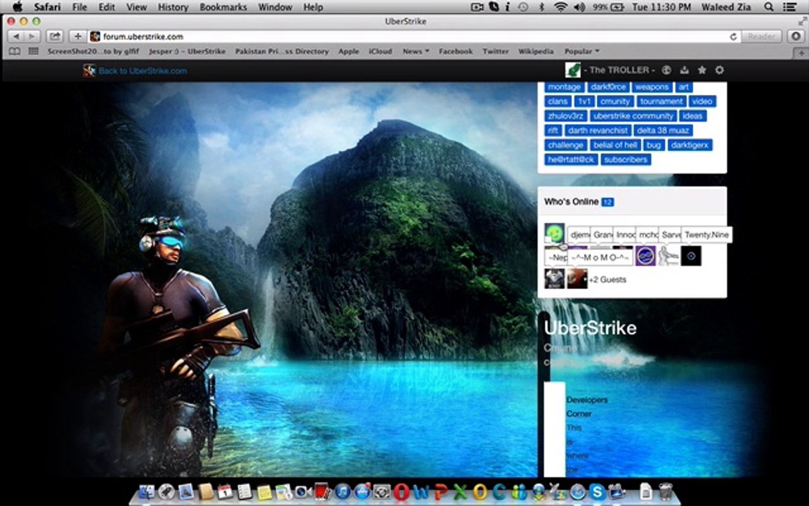The height and width of the screenshot is (506, 809).
Task: Click the '+2 Guests' text
Action: (x=607, y=279)
